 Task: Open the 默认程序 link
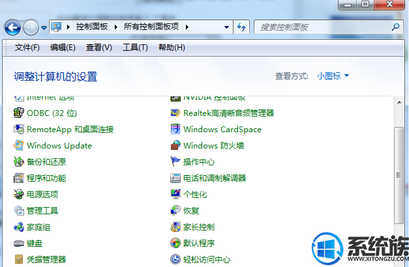point(199,244)
